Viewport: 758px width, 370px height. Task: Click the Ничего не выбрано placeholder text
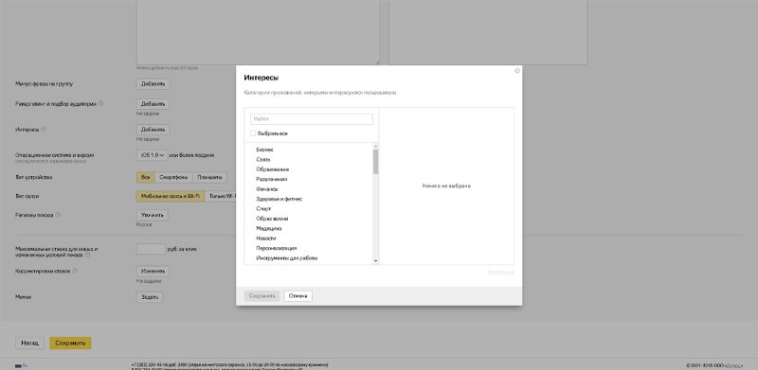[x=446, y=186]
